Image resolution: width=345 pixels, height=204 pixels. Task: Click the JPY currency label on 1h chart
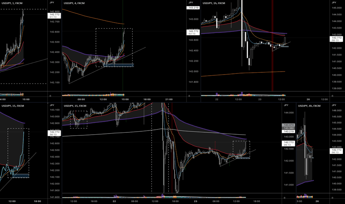click(x=334, y=3)
